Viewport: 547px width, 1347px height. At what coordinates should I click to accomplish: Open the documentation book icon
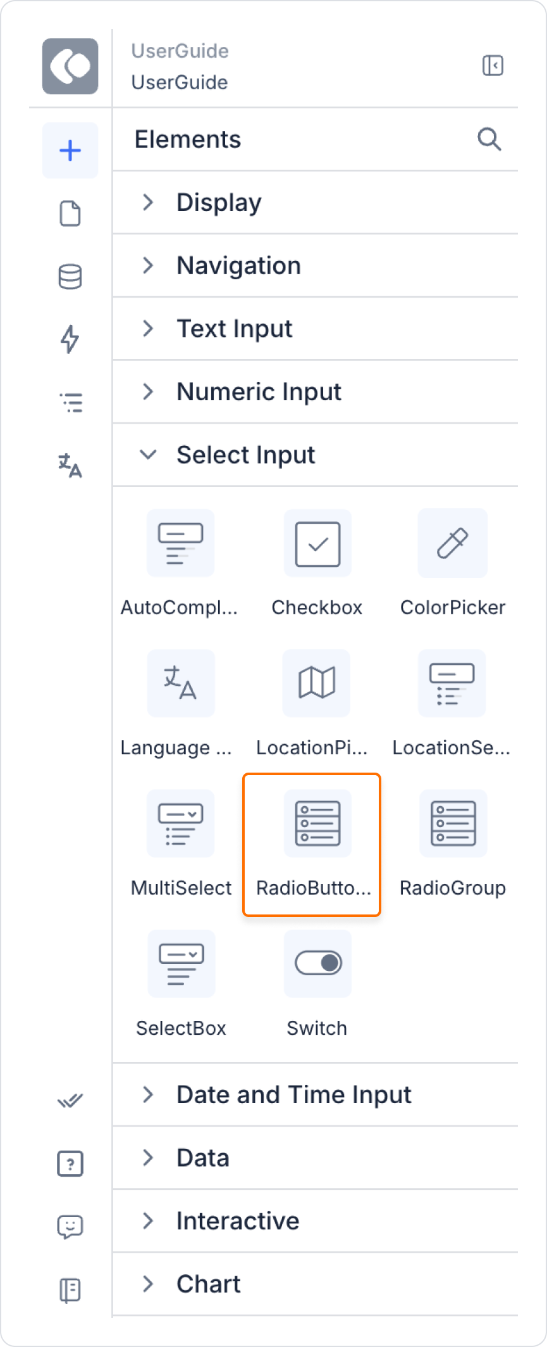70,1290
